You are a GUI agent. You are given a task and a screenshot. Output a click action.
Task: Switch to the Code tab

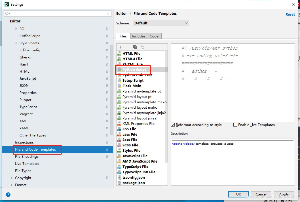click(x=154, y=36)
